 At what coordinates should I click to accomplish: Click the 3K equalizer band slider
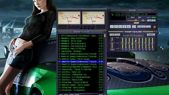tap(139, 43)
